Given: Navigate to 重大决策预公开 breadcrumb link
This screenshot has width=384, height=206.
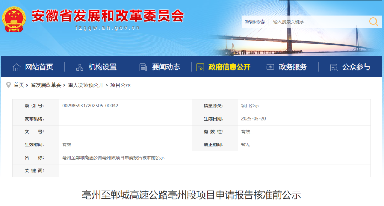Looking at the screenshot, I should (86, 85).
